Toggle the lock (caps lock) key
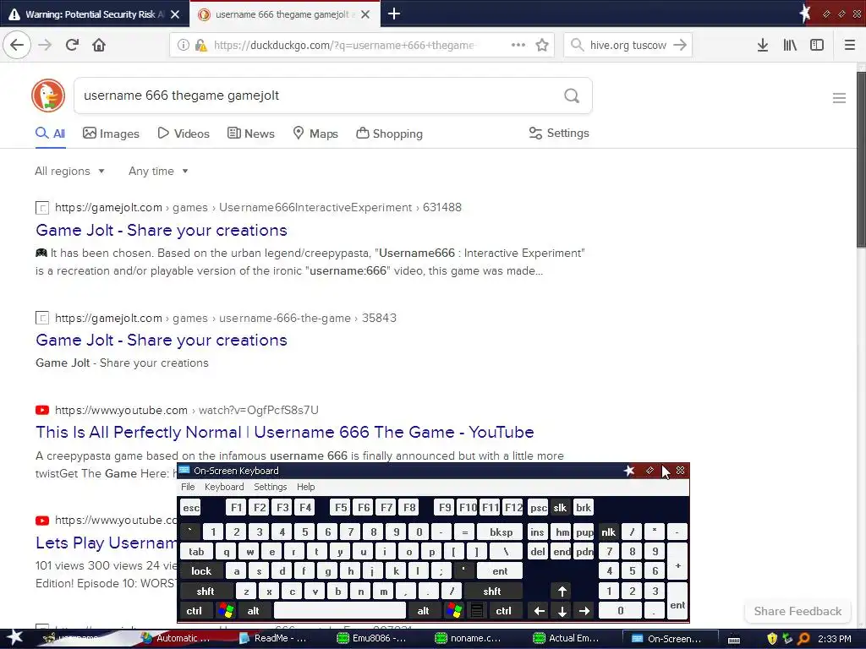The width and height of the screenshot is (866, 649). (x=201, y=571)
